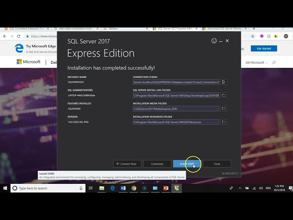Image resolution: width=293 pixels, height=220 pixels.
Task: Open Word from taskbar
Action: [x=123, y=188]
